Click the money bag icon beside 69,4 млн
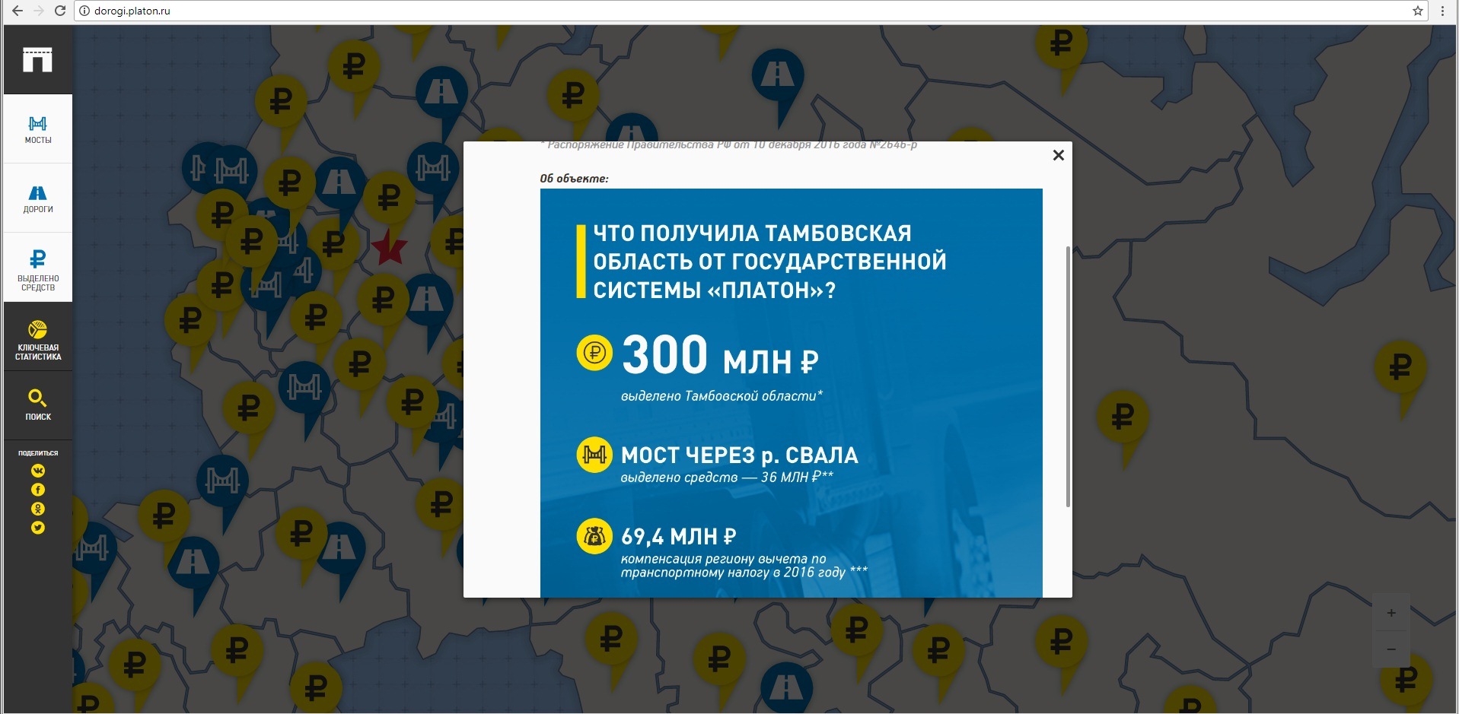 594,537
